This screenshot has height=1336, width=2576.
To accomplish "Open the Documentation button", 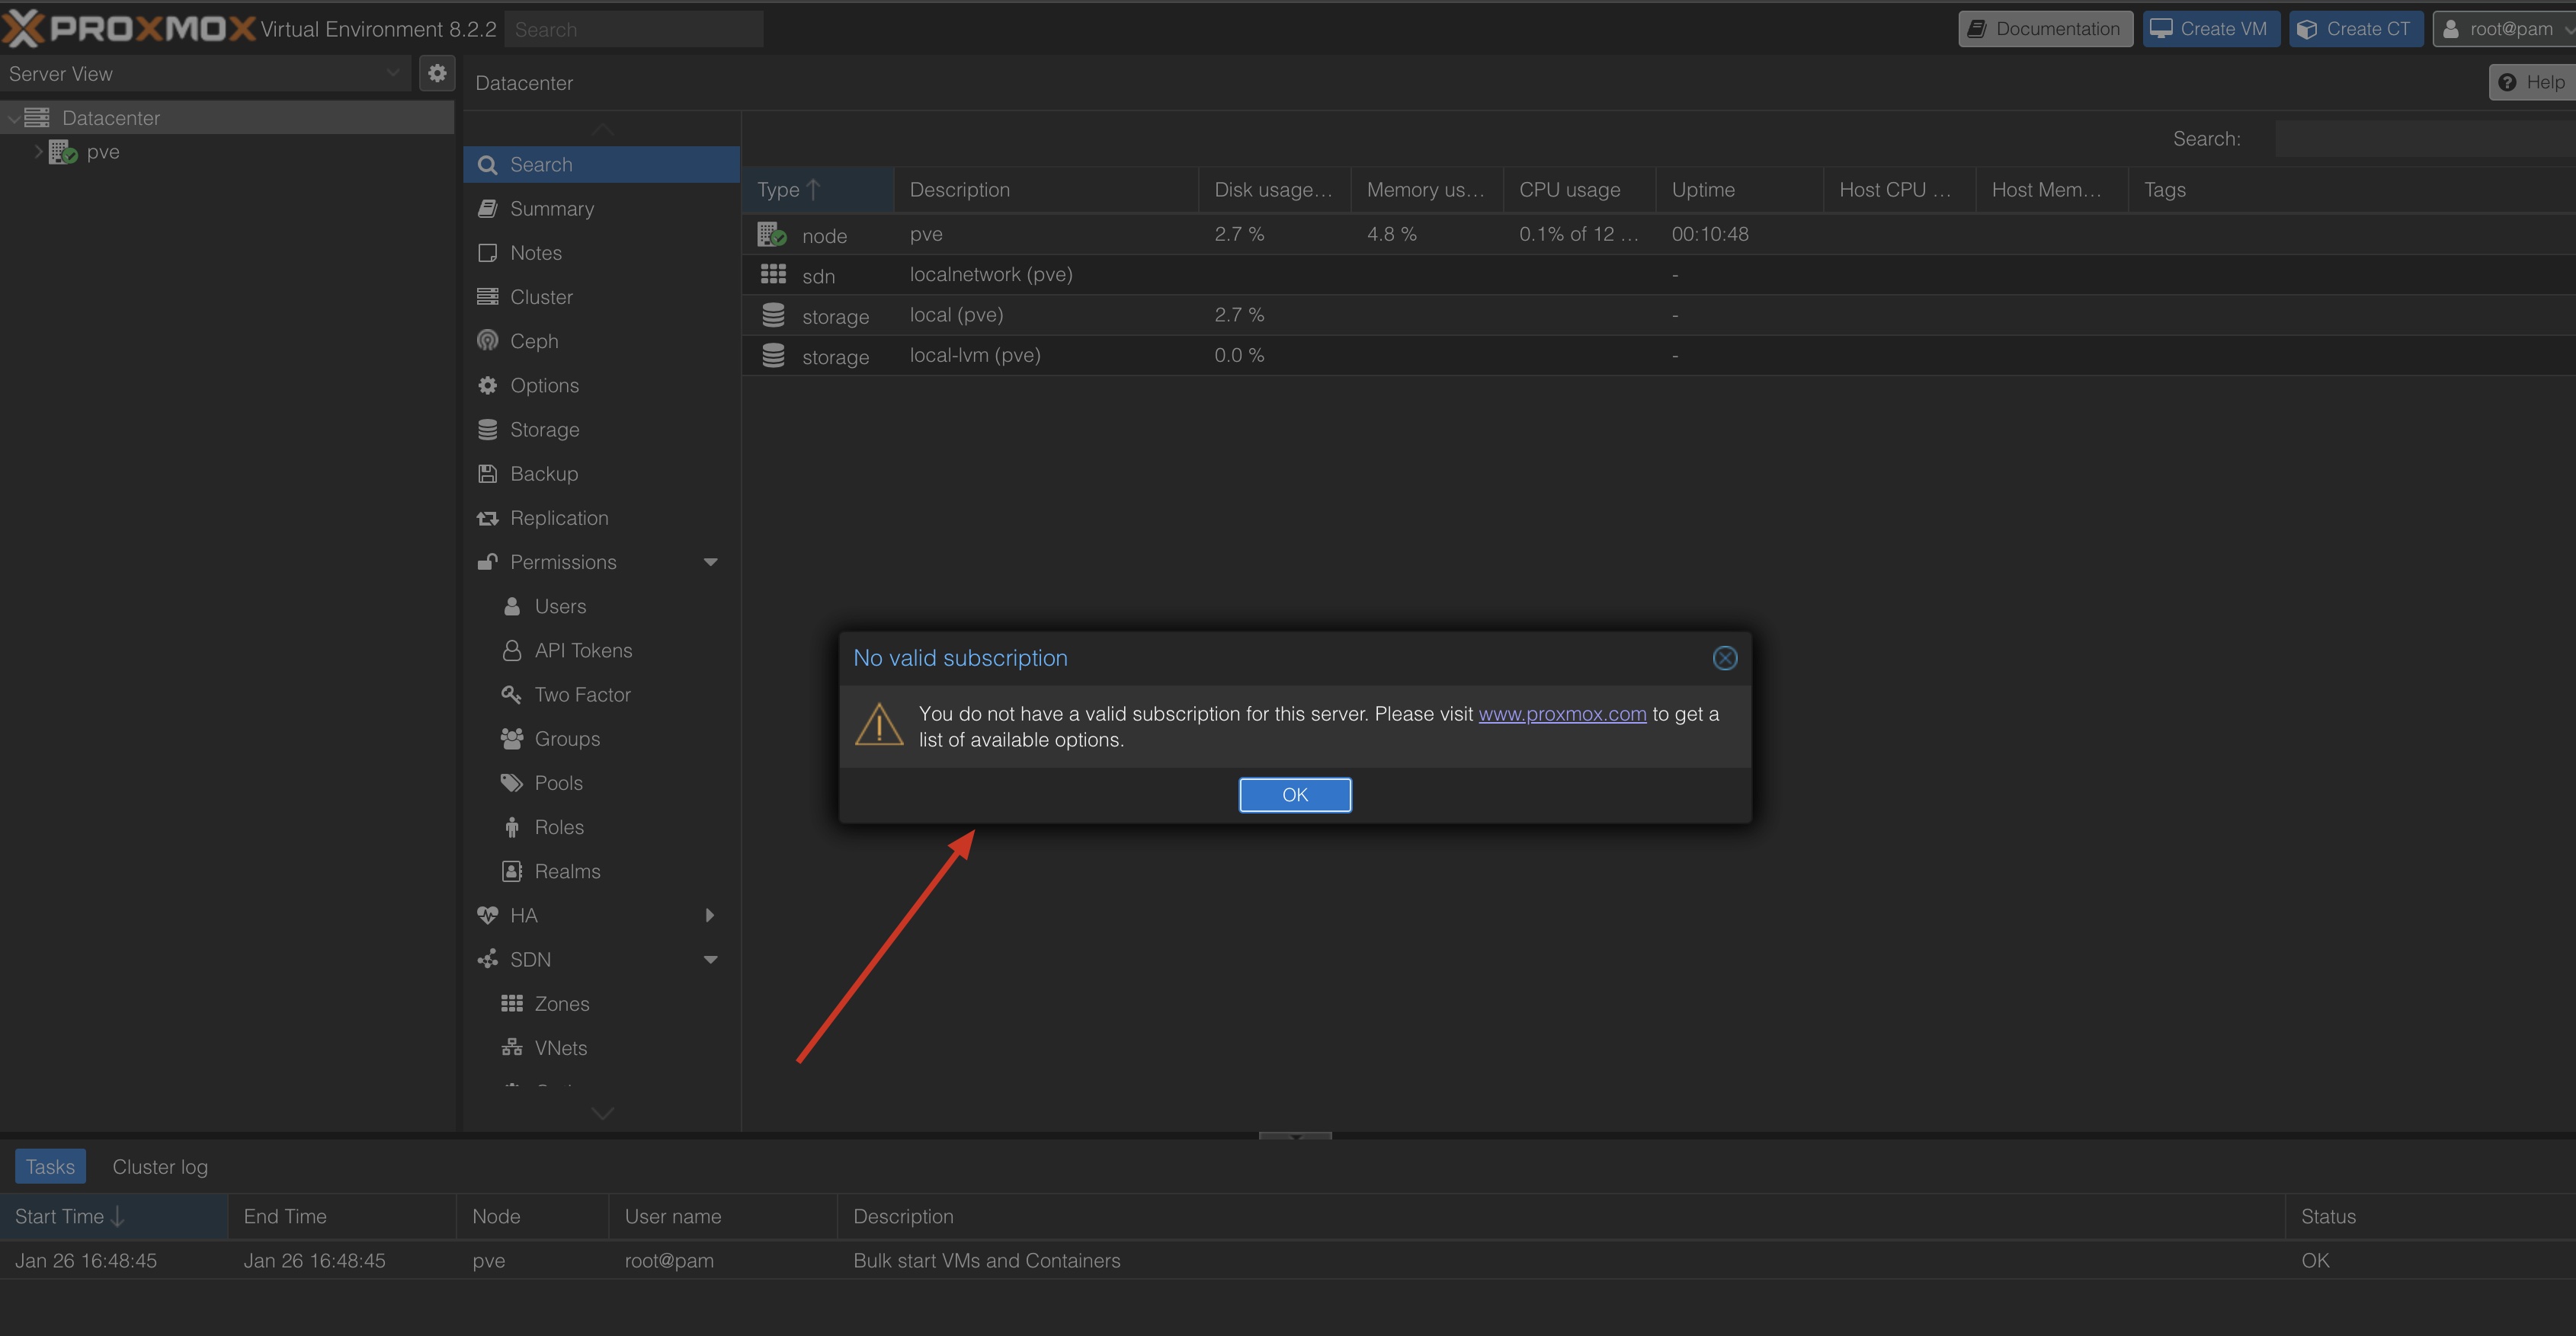I will click(2045, 29).
